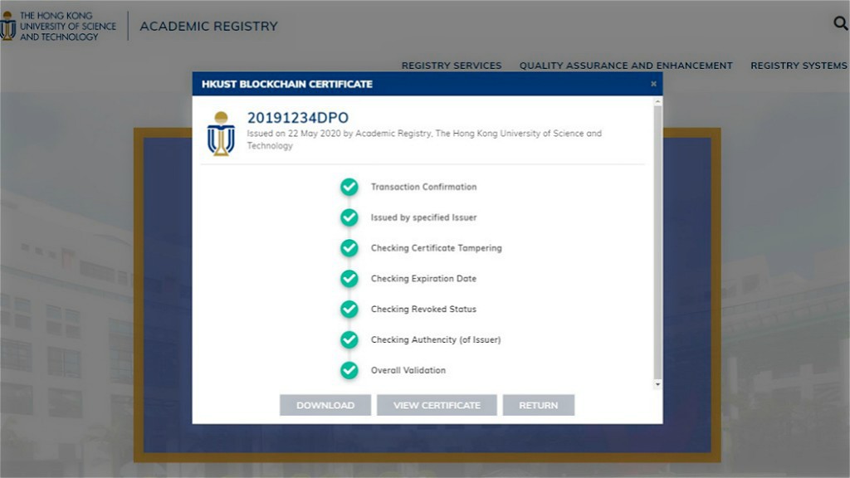Click the certificate ID 20191234DPO
The width and height of the screenshot is (850, 478).
(298, 118)
